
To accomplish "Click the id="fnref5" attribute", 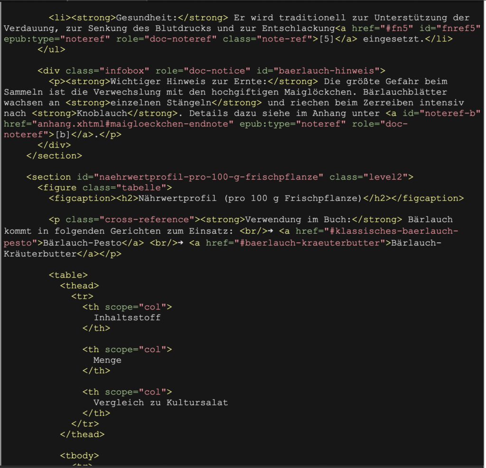I will pos(450,28).
